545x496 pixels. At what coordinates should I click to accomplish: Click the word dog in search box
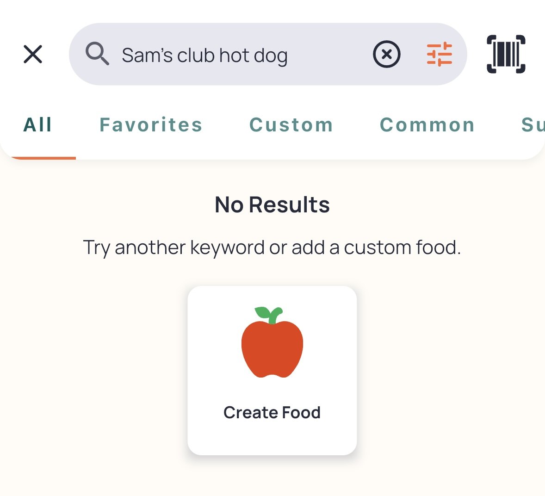pyautogui.click(x=271, y=56)
